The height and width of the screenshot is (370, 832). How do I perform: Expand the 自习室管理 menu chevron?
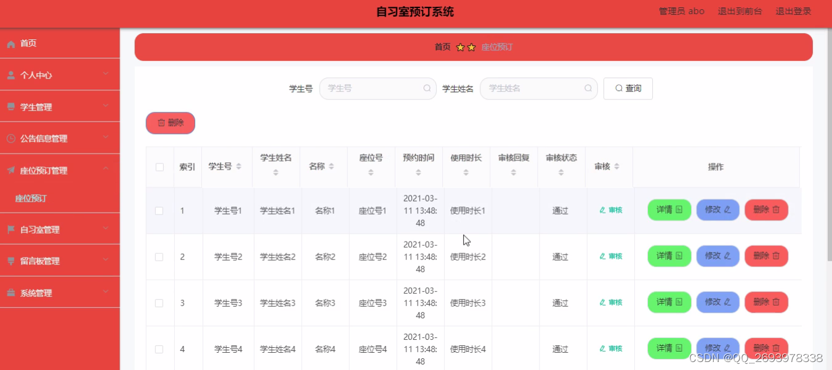pos(105,229)
